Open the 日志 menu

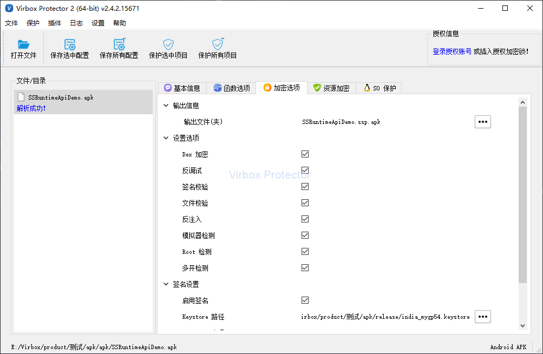click(76, 23)
